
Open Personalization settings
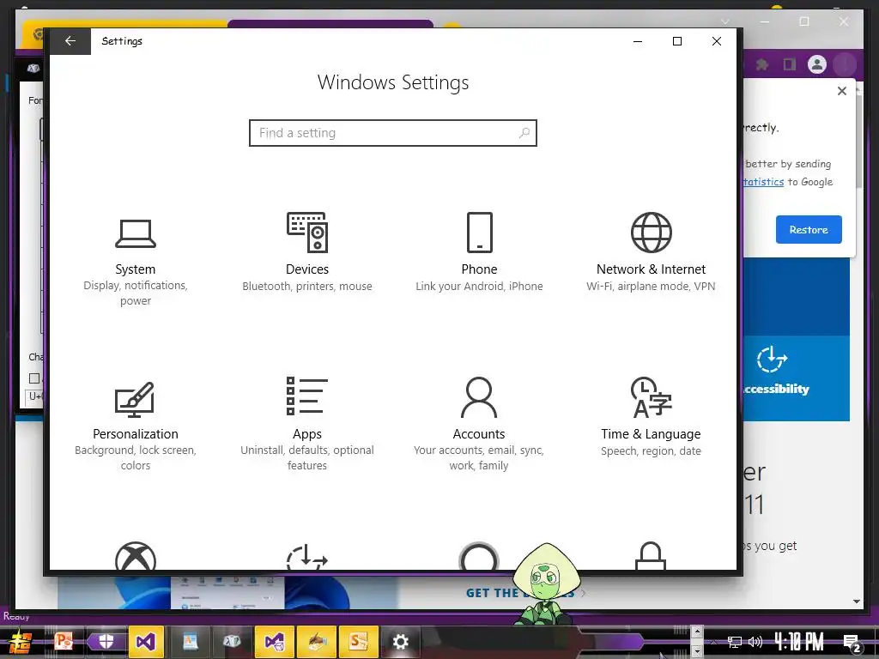click(135, 426)
